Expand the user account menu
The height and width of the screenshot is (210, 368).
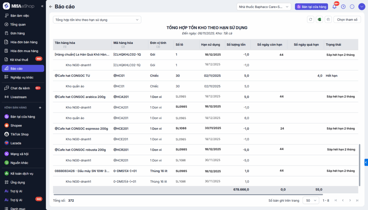coord(361,7)
